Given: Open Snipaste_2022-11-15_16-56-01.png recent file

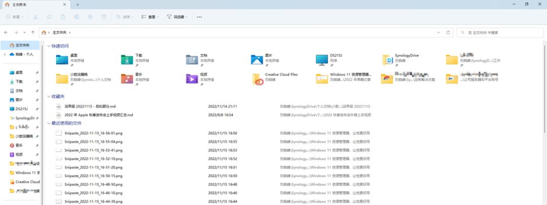Looking at the screenshot, I should (x=94, y=133).
